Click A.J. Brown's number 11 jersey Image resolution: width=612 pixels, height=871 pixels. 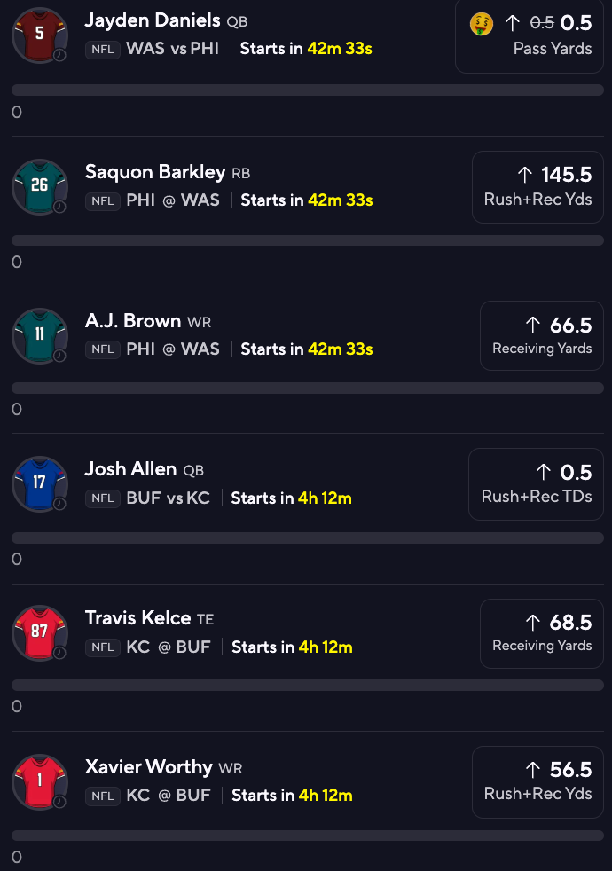[39, 335]
